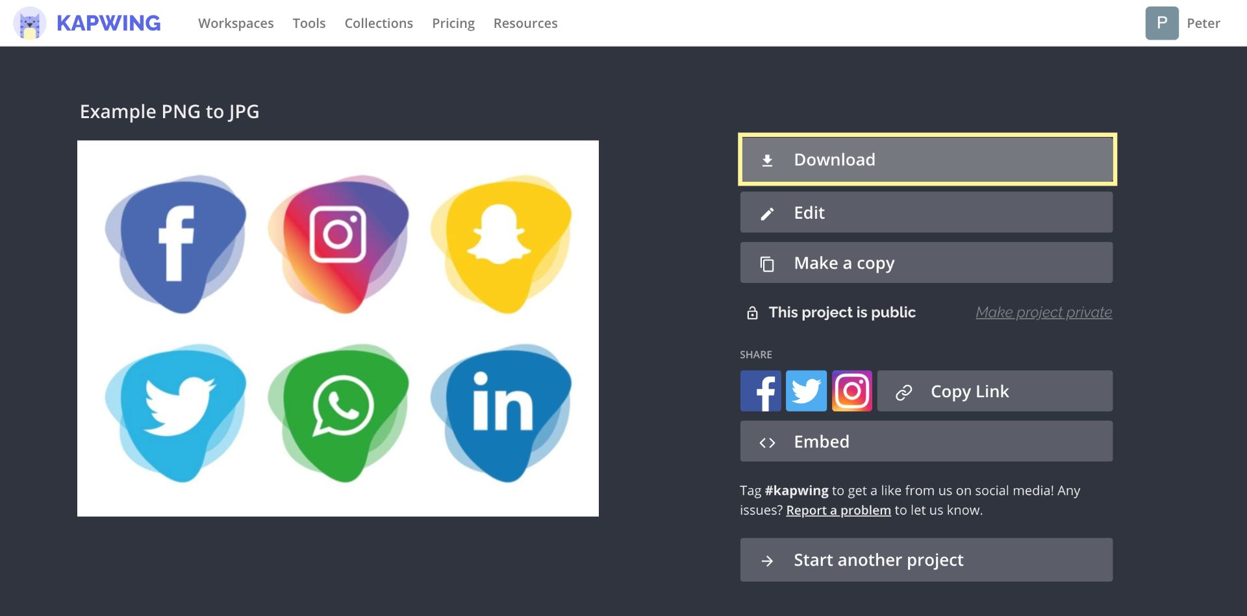This screenshot has width=1247, height=616.
Task: Open the Embed code option
Action: click(926, 441)
